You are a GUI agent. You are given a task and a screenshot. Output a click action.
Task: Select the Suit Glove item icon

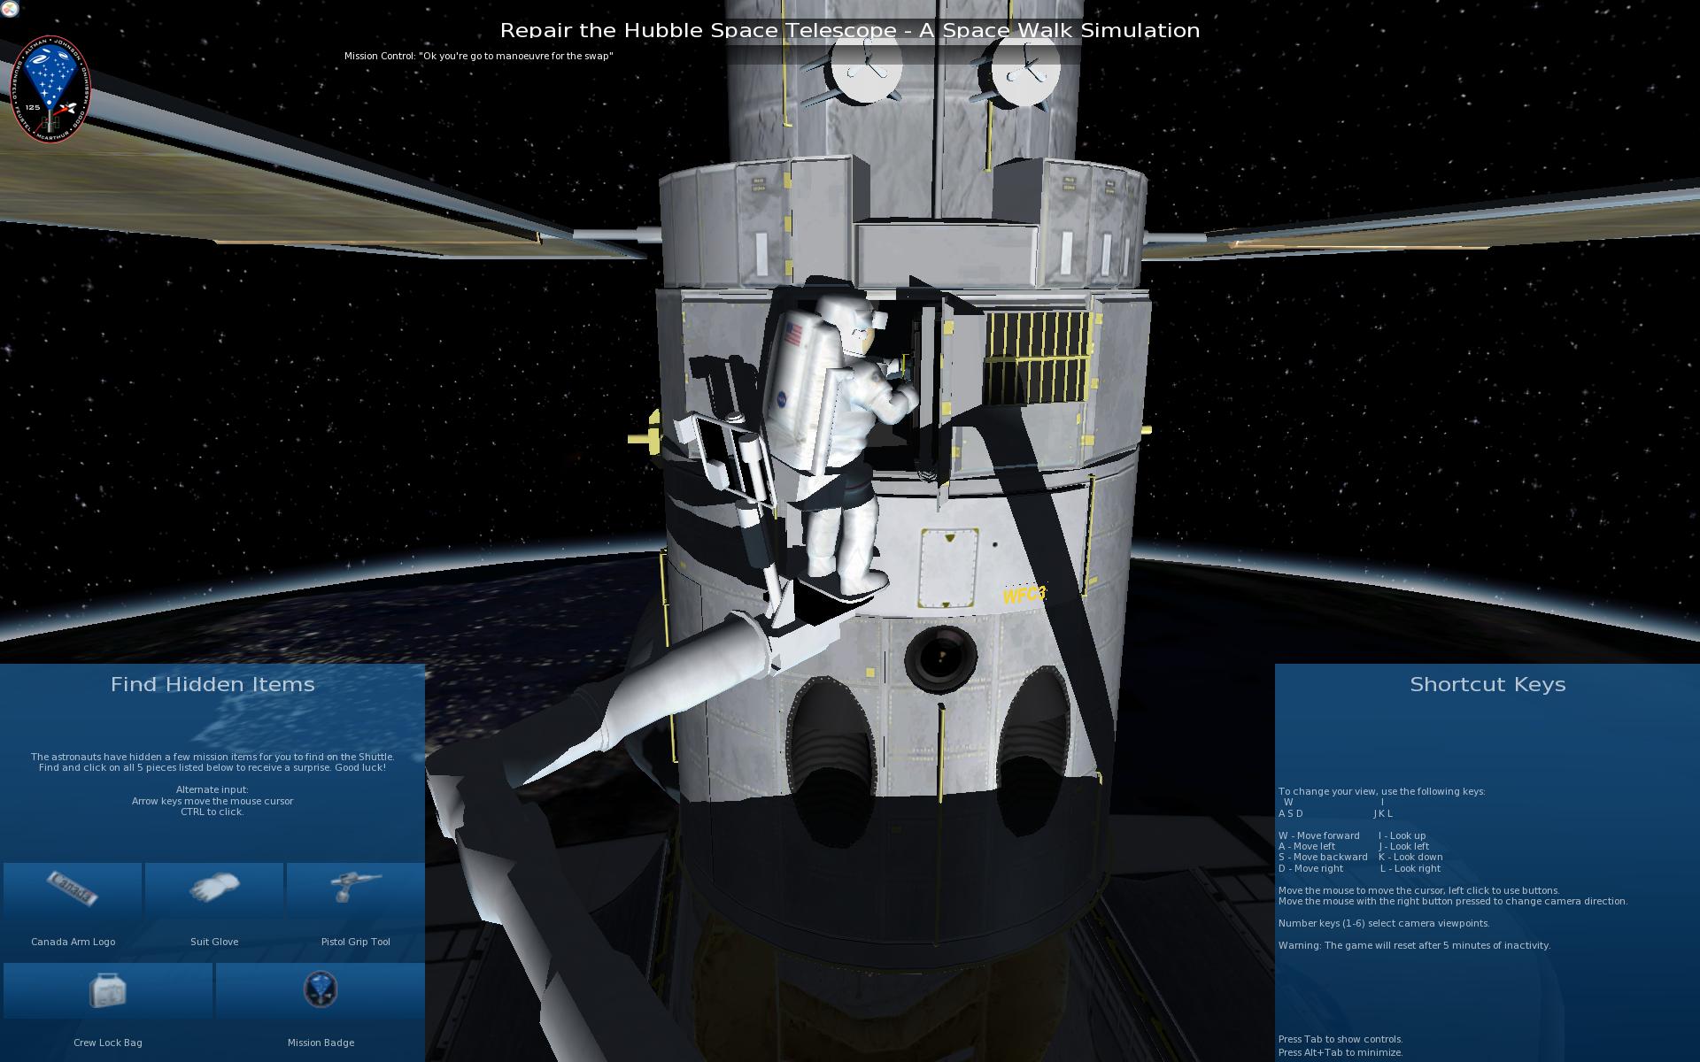(x=214, y=887)
